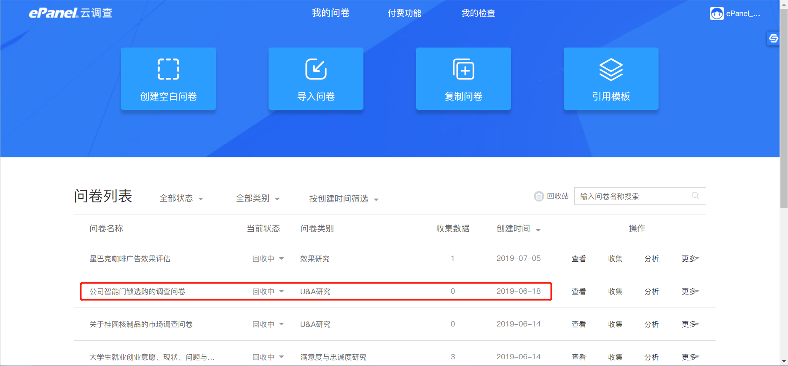
Task: Click 分析 for 大学生就业创业意愿 row
Action: pos(651,357)
